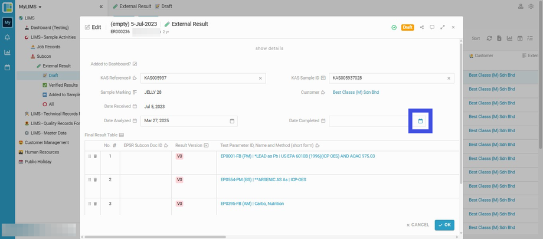Image resolution: width=543 pixels, height=239 pixels.
Task: Click the OK button
Action: click(444, 225)
